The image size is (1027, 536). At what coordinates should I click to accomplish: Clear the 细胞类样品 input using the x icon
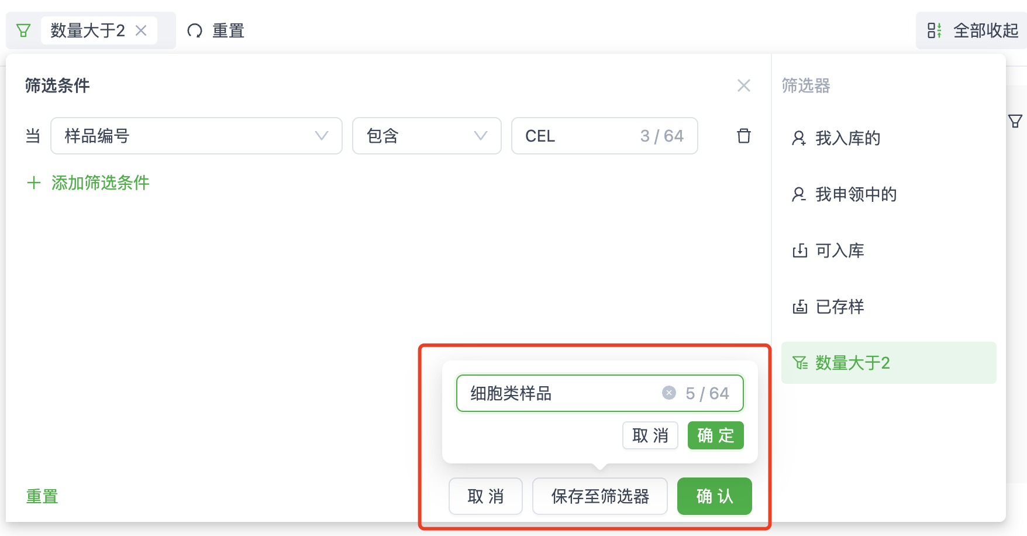click(668, 393)
